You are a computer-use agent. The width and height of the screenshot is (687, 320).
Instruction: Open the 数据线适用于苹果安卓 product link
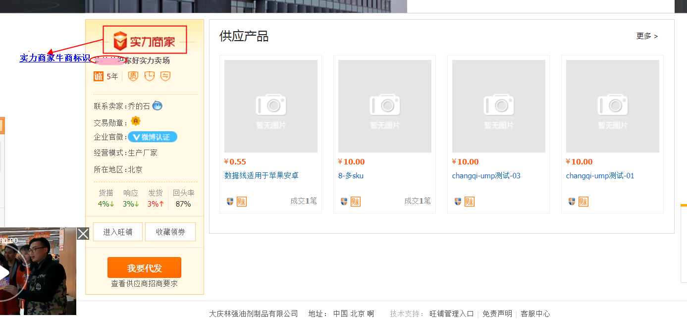point(262,176)
